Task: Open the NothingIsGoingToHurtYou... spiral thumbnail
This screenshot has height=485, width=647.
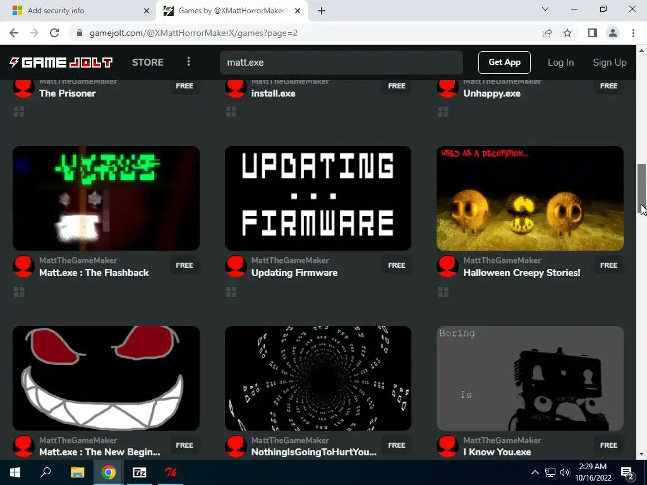Action: pos(318,378)
